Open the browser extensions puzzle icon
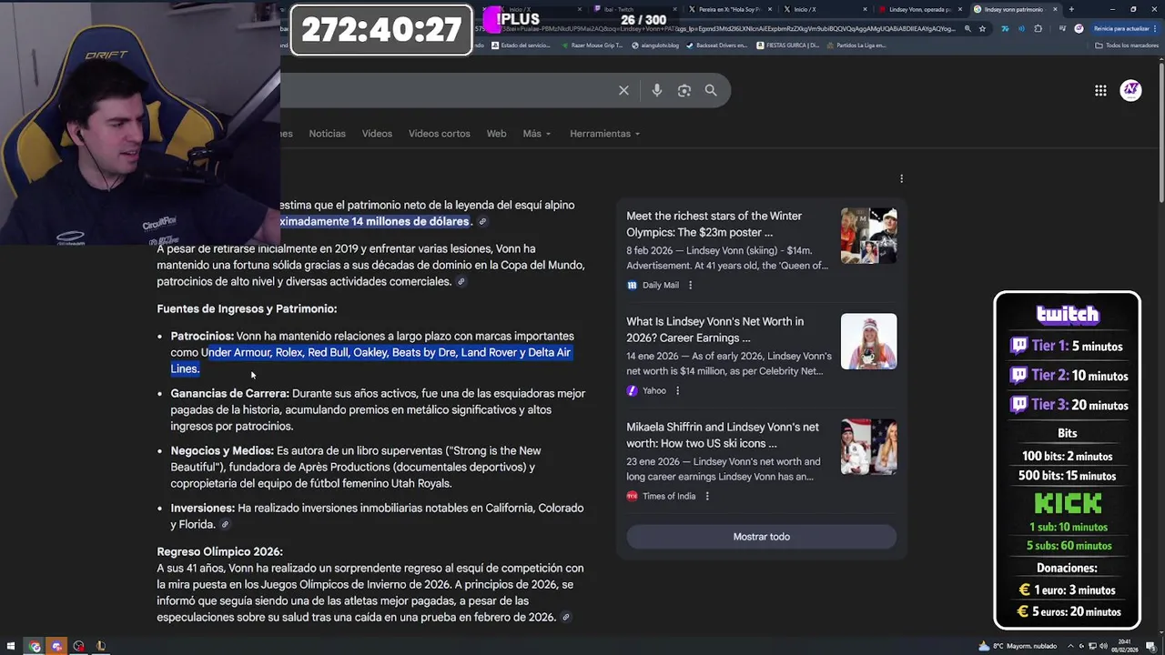The width and height of the screenshot is (1165, 655). point(1038,28)
